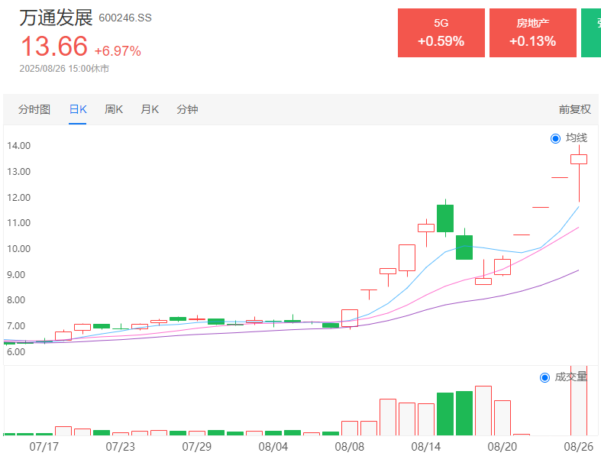This screenshot has height=456, width=601.
Task: Open the 房地产 sector card
Action: (x=533, y=33)
